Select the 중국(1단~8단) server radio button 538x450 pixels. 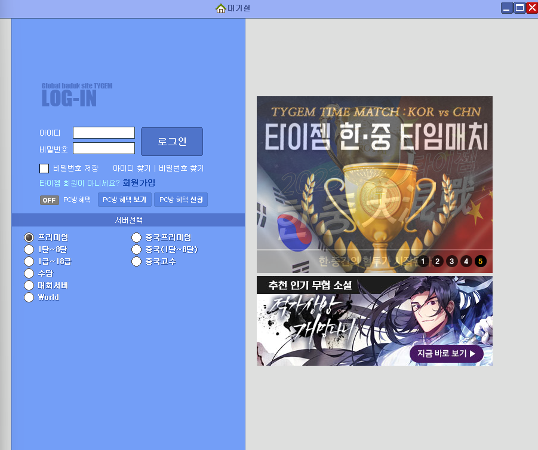click(x=137, y=249)
